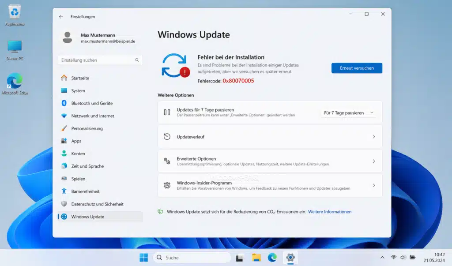Click the update error sync icon

[175, 65]
